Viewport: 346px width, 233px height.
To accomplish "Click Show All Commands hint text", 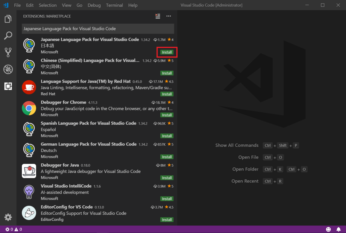I will pyautogui.click(x=237, y=145).
